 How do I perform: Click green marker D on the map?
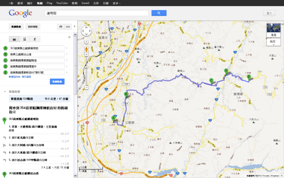click(x=226, y=72)
